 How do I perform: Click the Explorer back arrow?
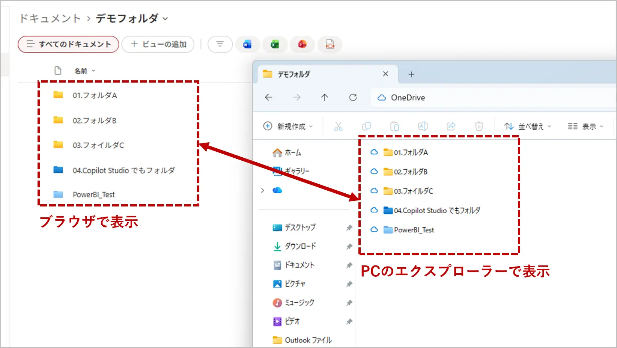268,98
